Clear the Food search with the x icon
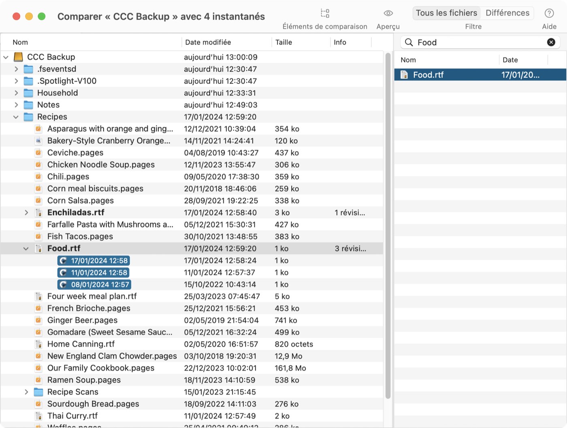The height and width of the screenshot is (428, 567). (551, 42)
